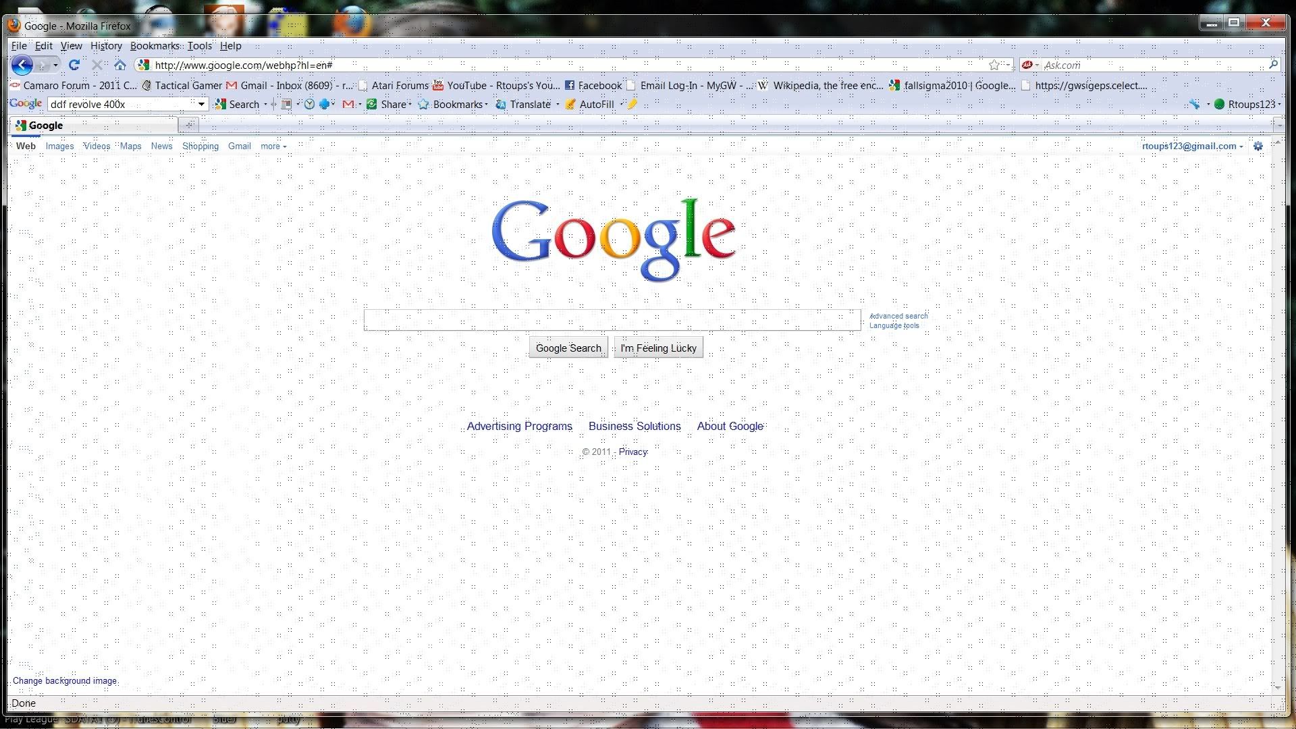The image size is (1296, 729).
Task: Click the Google logo on Google Toolbar
Action: tap(26, 104)
